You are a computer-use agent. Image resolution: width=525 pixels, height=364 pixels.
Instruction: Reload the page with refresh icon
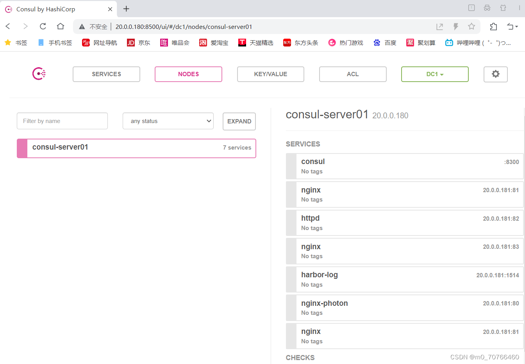click(x=43, y=26)
